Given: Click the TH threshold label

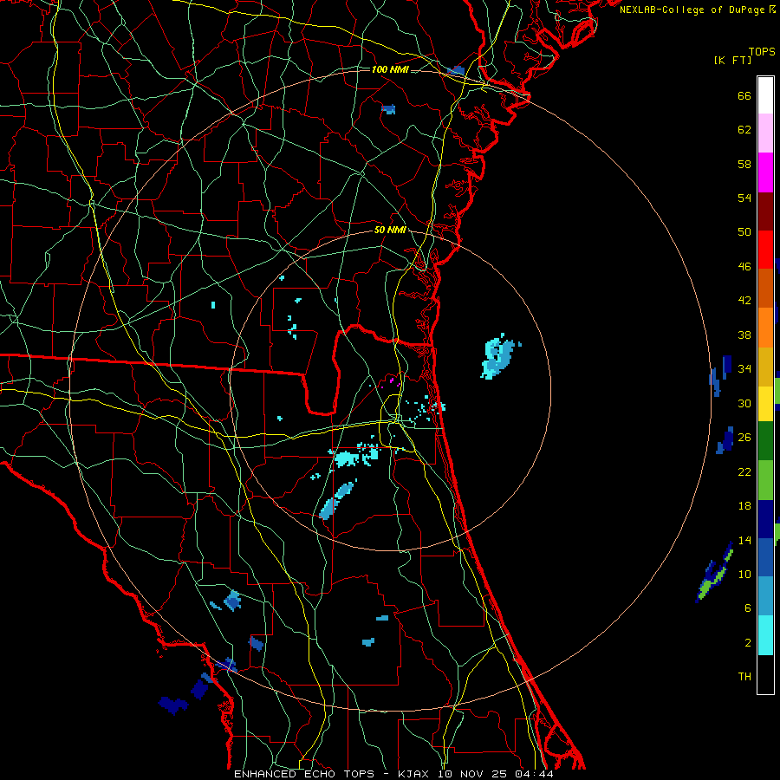Looking at the screenshot, I should point(744,677).
